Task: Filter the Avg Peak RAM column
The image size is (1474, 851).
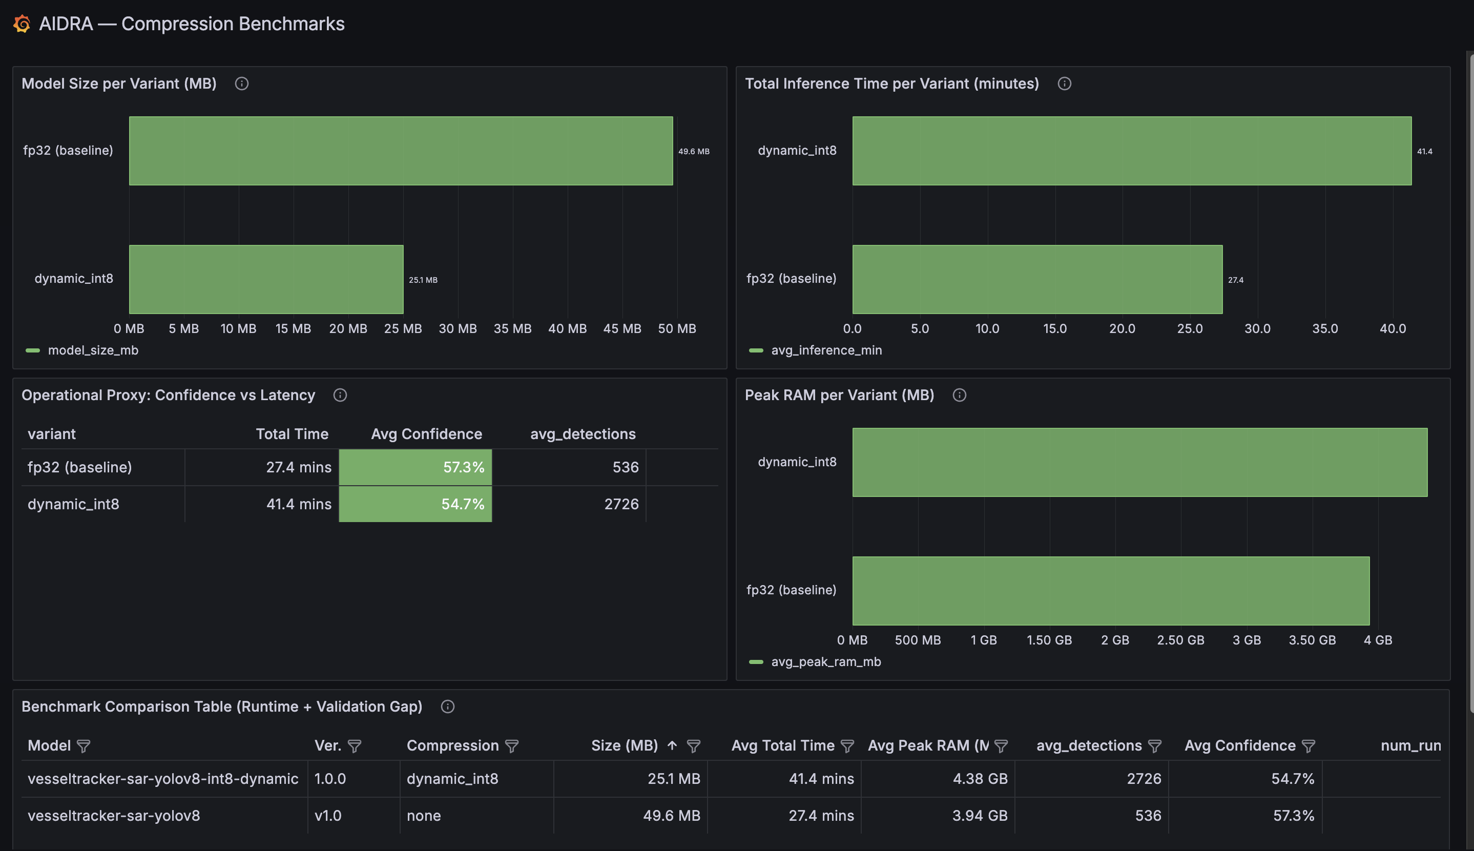Action: pyautogui.click(x=1001, y=746)
